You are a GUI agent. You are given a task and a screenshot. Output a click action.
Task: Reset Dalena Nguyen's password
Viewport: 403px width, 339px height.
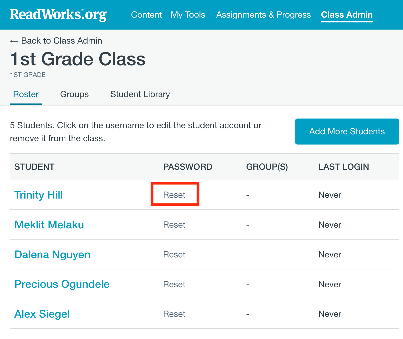coord(174,255)
